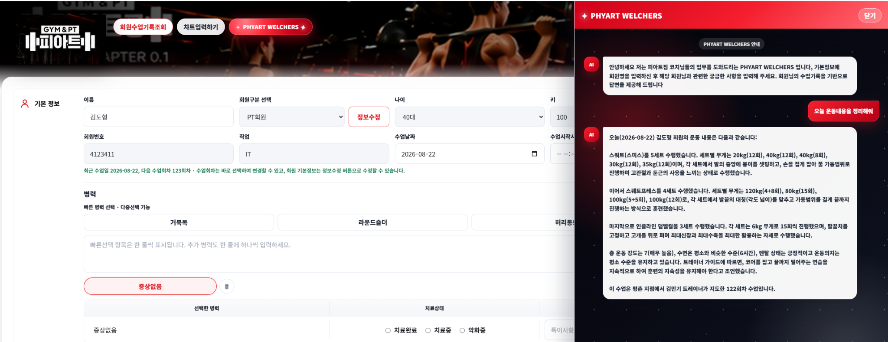Viewport: 888px width, 342px height.
Task: Close the chat panel with 닫기
Action: (x=870, y=16)
